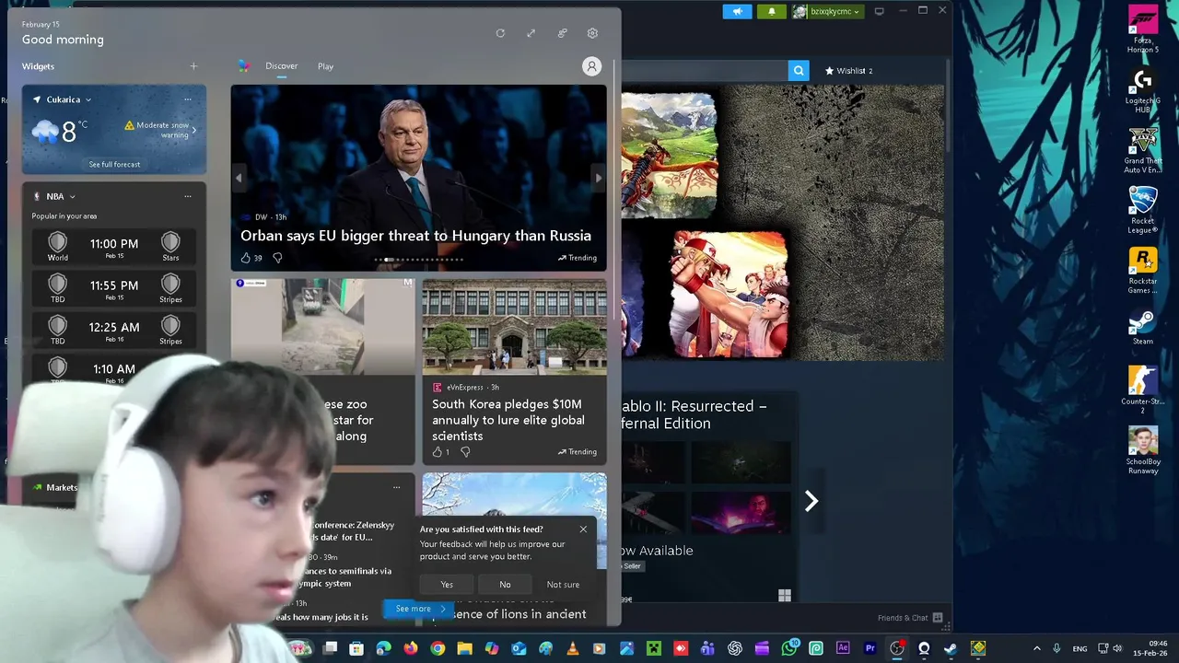Open King of Fighters artwork in Steam
1179x663 pixels.
click(730, 294)
